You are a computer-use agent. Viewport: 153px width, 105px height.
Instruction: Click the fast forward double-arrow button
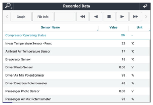point(136,17)
